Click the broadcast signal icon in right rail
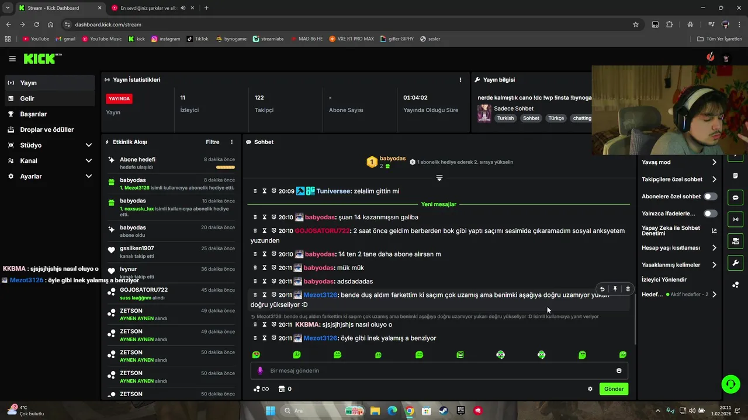This screenshot has height=420, width=748. 735,219
